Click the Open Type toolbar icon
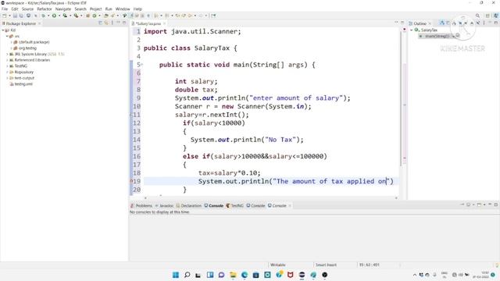 pyautogui.click(x=106, y=16)
